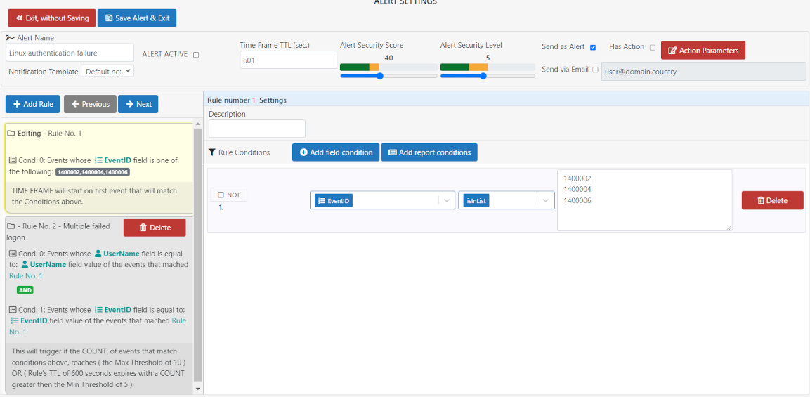Click the Rule number 1 Settings header
Viewport: 810px width, 397px height.
pos(247,100)
